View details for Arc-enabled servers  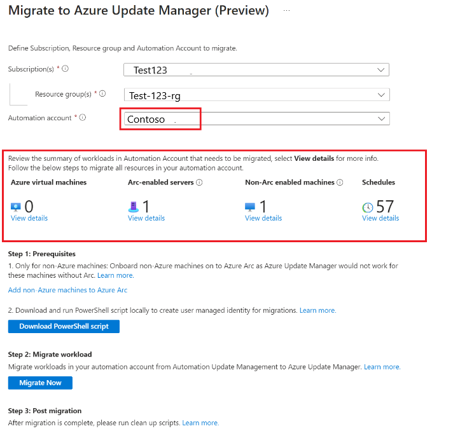[146, 218]
